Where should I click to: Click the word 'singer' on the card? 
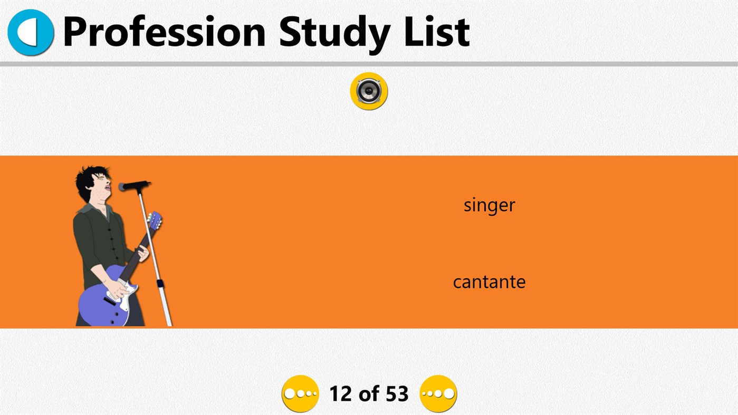click(x=488, y=205)
